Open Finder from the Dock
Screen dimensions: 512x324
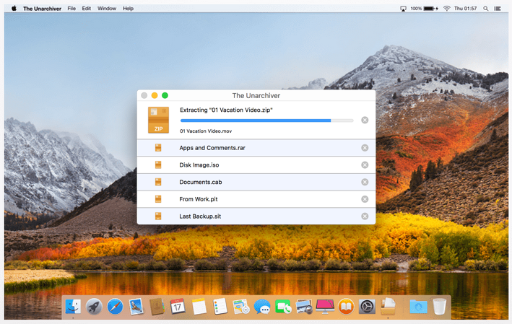click(x=73, y=307)
